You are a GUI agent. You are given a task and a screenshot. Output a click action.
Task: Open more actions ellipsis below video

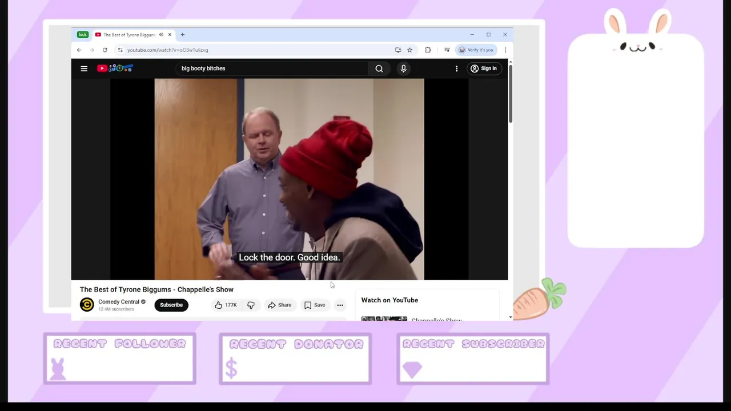[340, 305]
